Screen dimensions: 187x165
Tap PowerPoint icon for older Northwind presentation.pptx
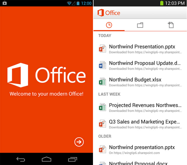pyautogui.click(x=102, y=149)
